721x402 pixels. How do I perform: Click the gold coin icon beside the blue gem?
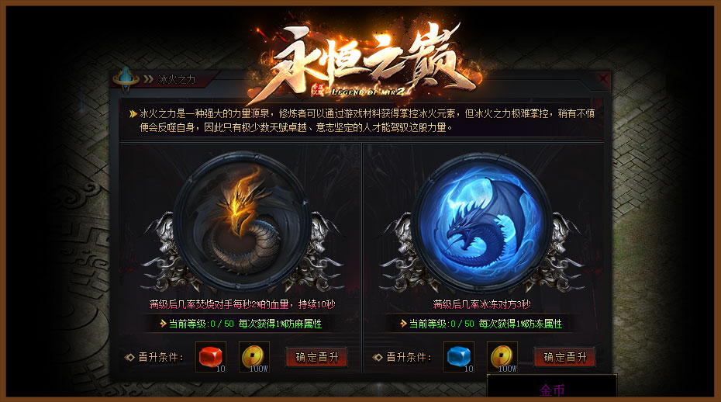click(502, 357)
